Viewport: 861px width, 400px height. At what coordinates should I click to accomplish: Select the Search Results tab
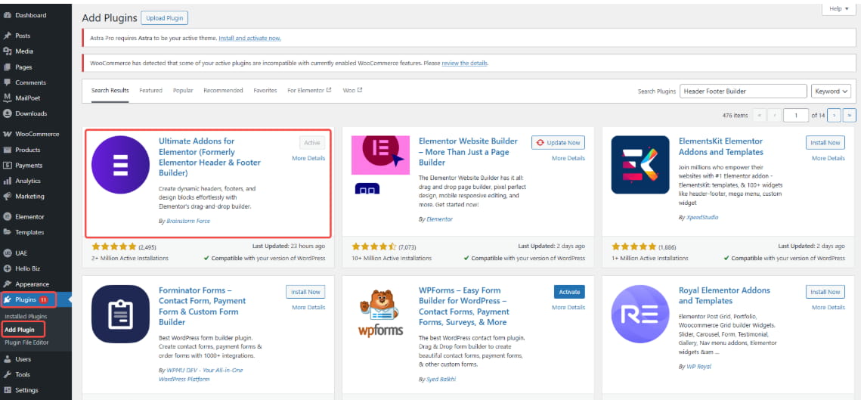coord(110,91)
